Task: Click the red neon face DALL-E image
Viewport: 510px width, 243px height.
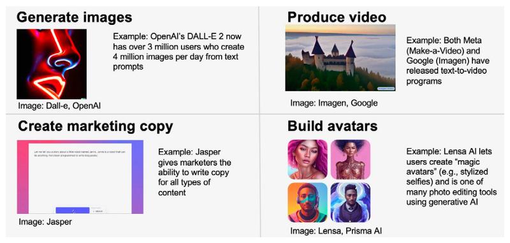Action: coord(52,64)
